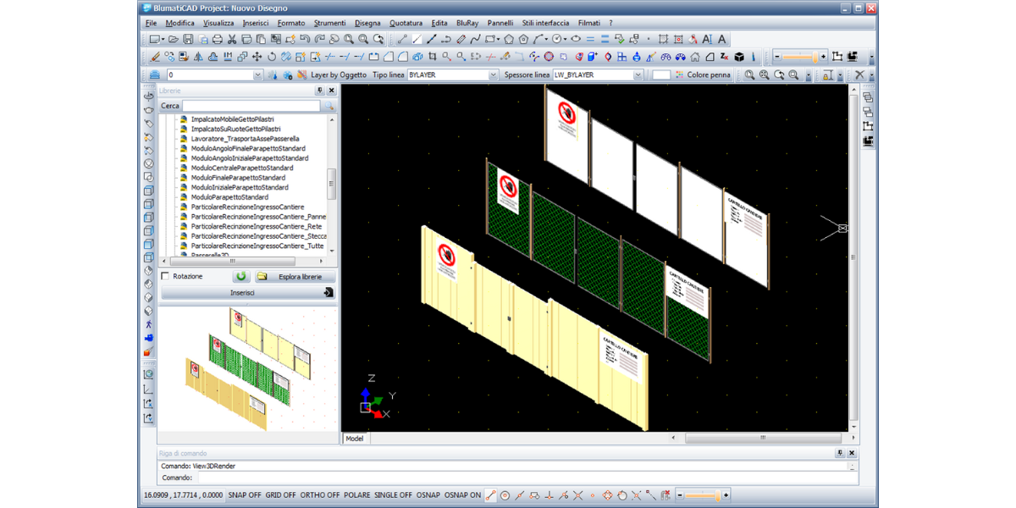1016x508 pixels.
Task: Open the Disegna menu
Action: coord(367,23)
